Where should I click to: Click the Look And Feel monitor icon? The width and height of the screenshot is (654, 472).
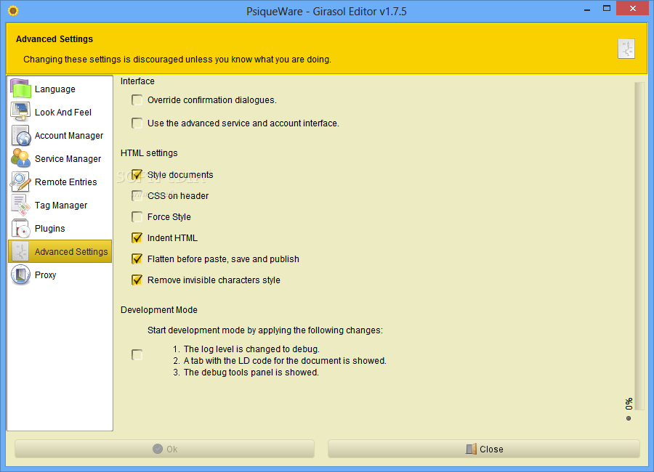pyautogui.click(x=20, y=112)
